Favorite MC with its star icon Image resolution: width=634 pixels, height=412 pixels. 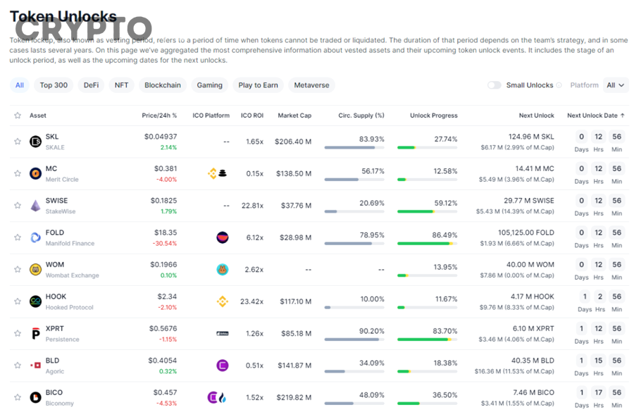tap(18, 173)
